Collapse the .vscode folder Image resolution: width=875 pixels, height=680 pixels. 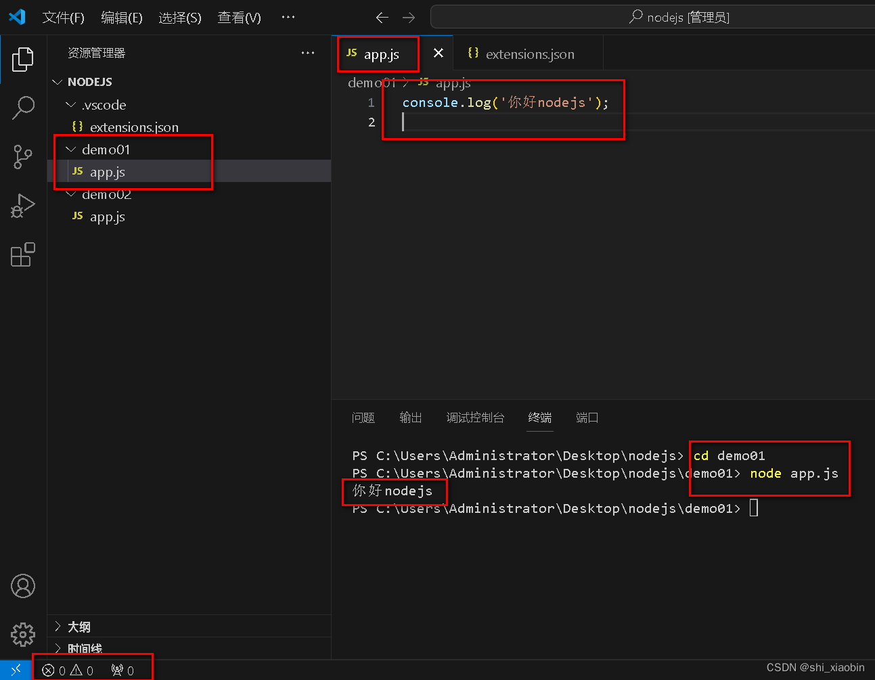tap(189, 105)
